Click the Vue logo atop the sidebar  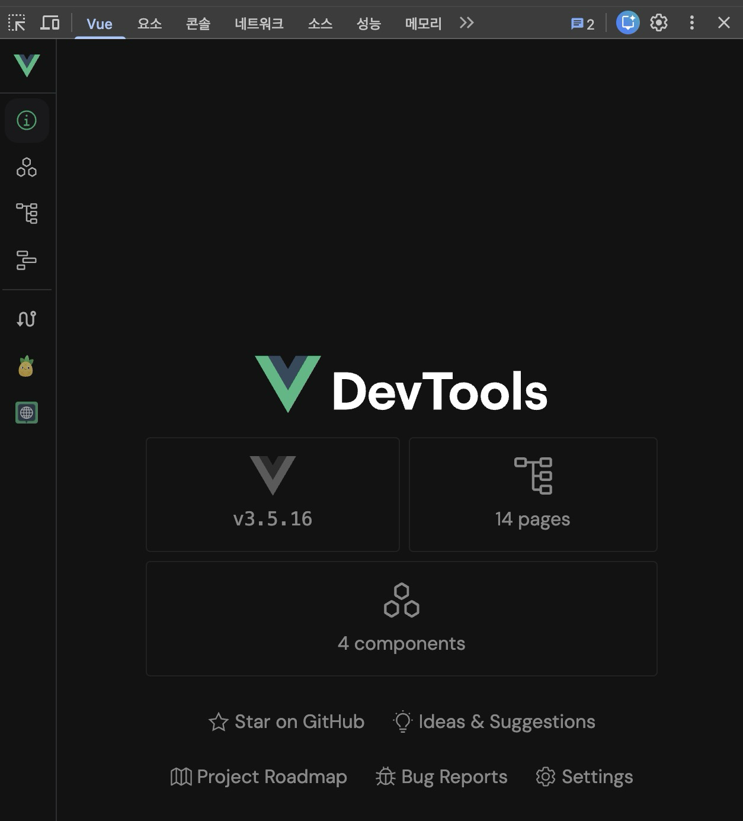click(x=27, y=66)
